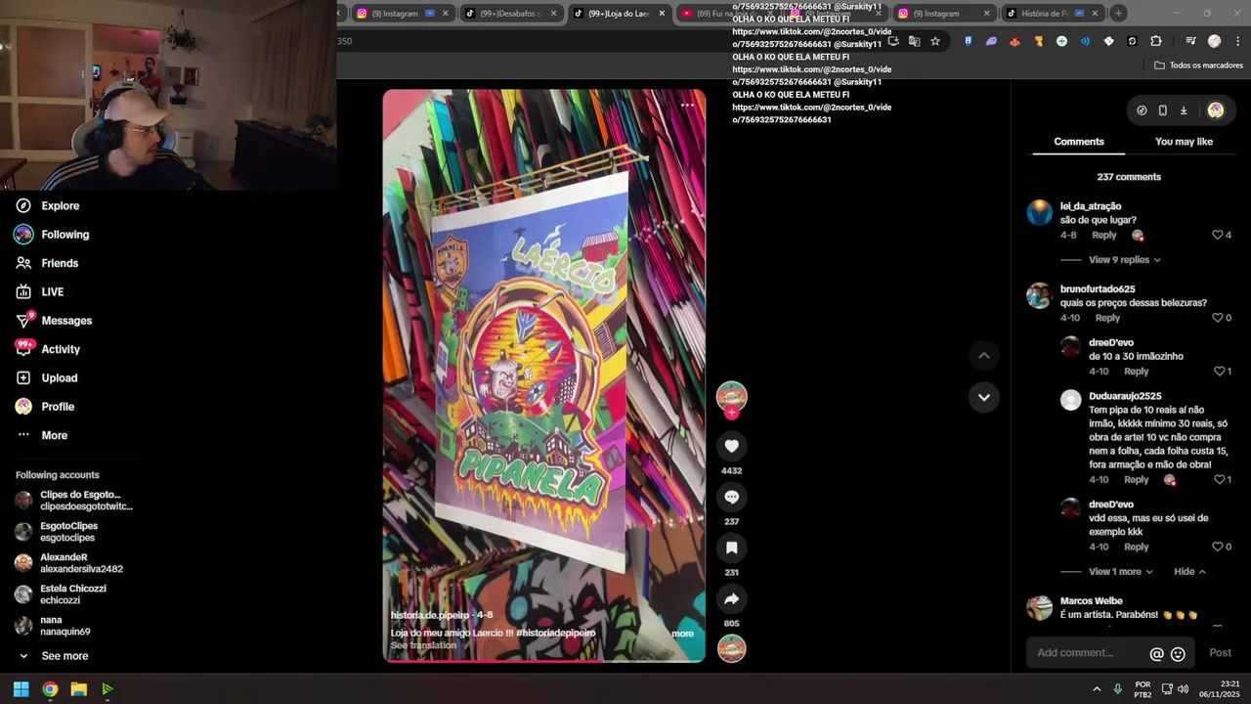
Task: Open Chrome three-dot menu
Action: coord(1238,41)
